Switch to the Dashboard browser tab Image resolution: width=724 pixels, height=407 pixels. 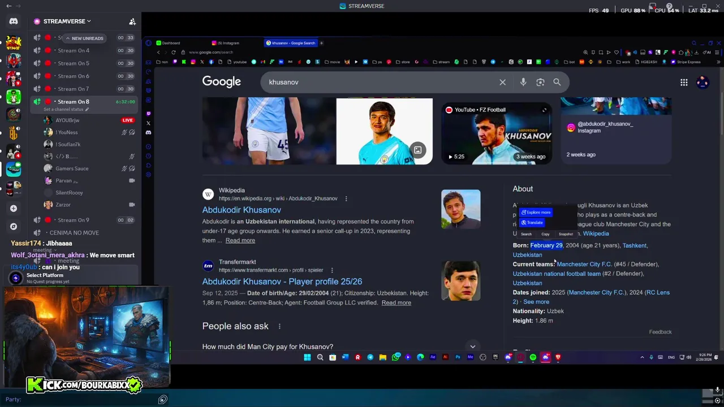pyautogui.click(x=171, y=43)
